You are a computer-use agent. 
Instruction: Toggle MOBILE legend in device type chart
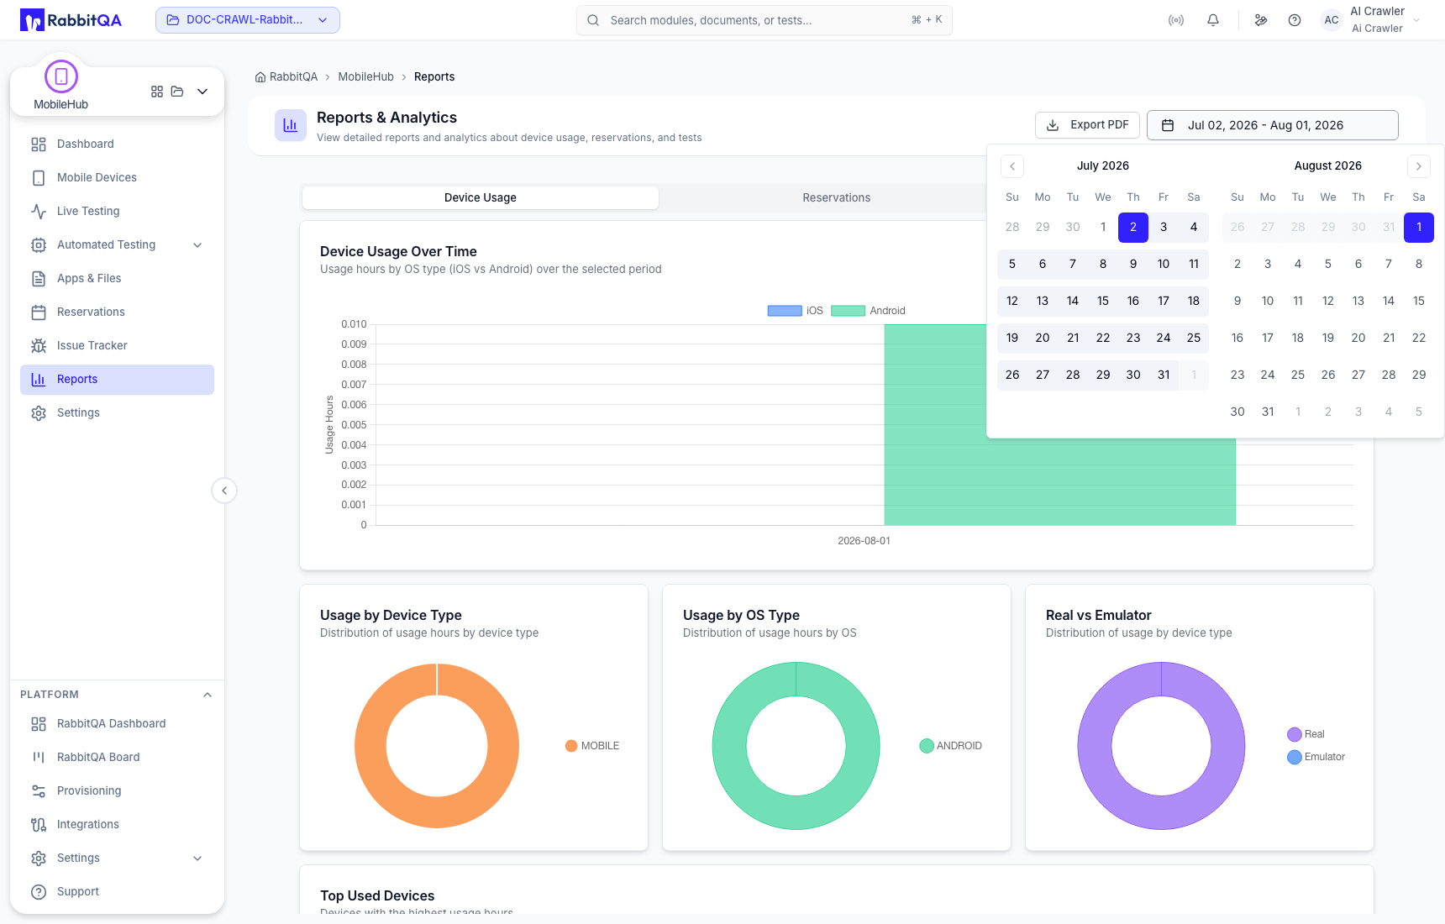[x=592, y=746]
